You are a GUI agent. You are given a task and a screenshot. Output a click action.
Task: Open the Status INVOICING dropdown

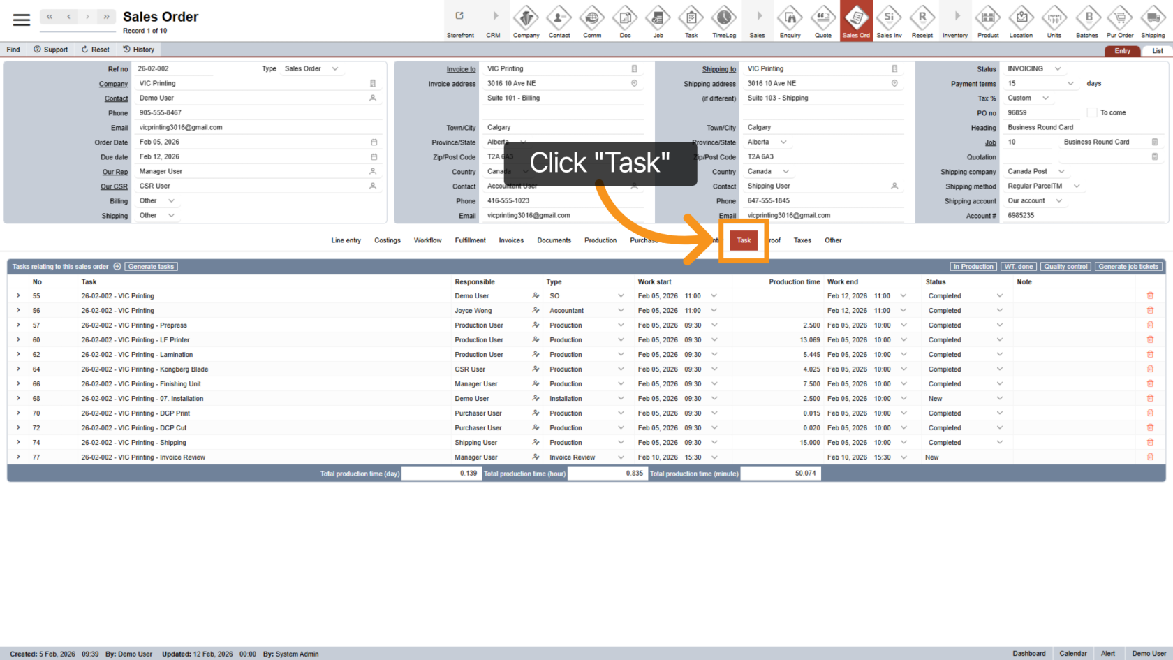[x=1057, y=68]
